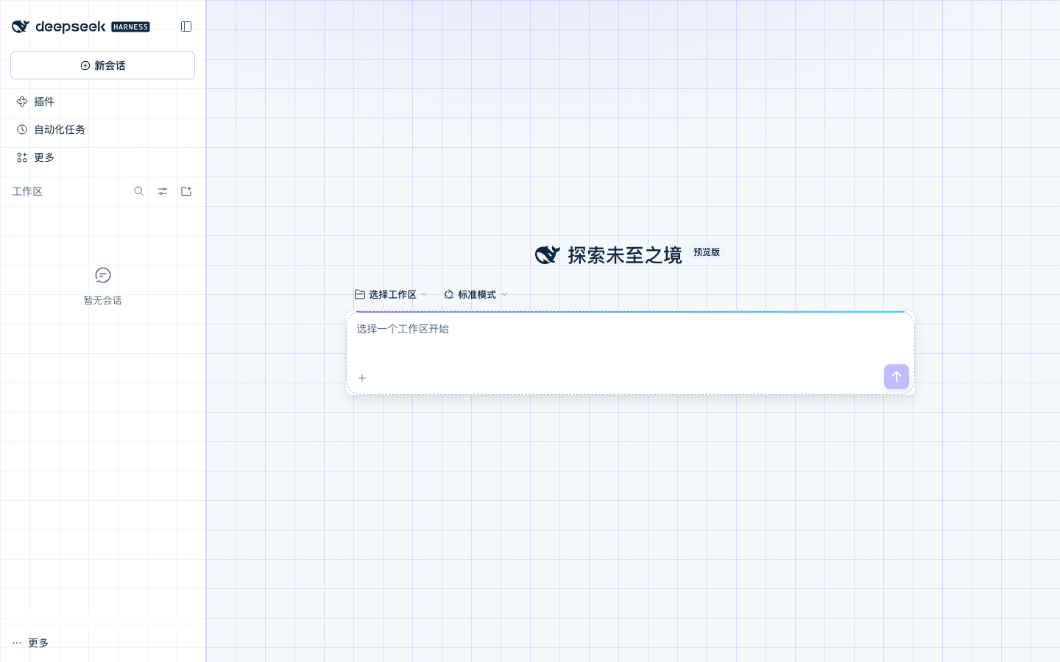Open the 插件 plugins page

tap(102, 102)
